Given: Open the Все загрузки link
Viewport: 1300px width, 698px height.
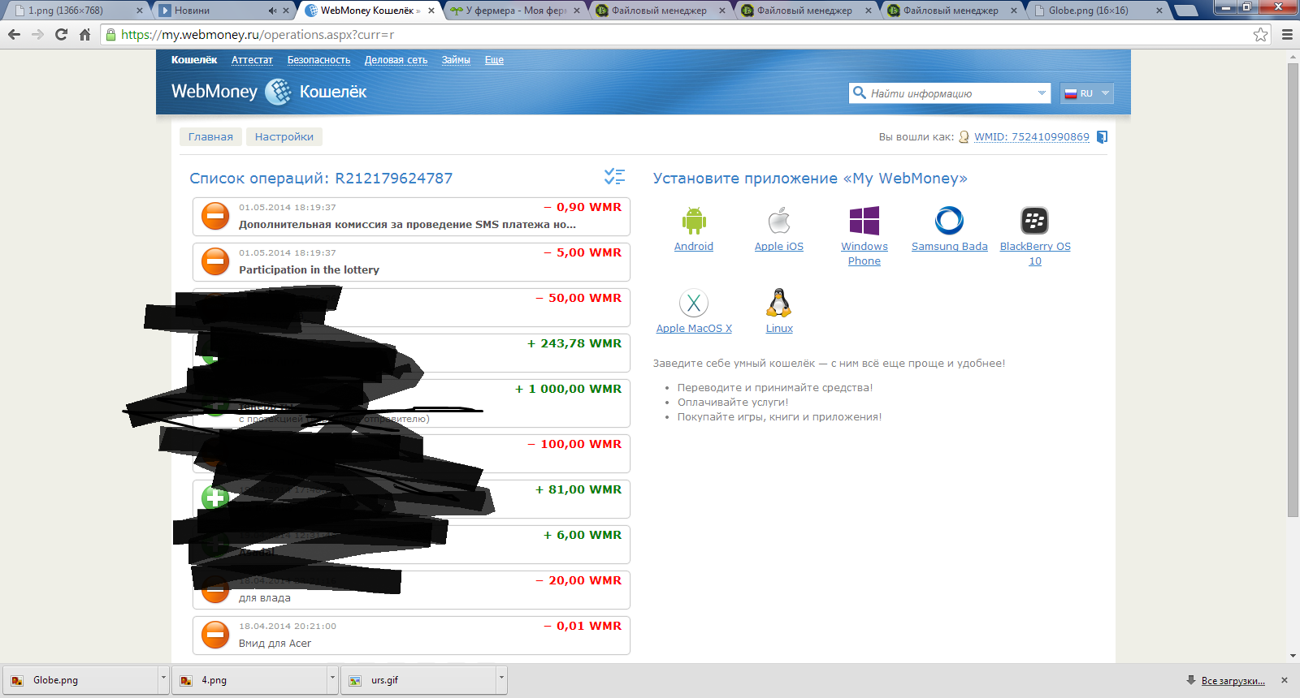Looking at the screenshot, I should tap(1233, 681).
